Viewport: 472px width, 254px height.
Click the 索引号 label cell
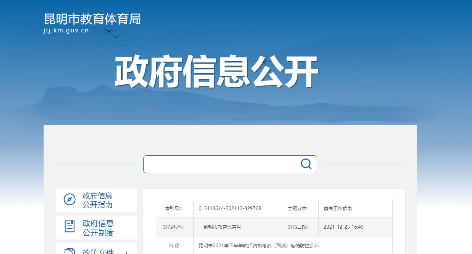pyautogui.click(x=174, y=208)
